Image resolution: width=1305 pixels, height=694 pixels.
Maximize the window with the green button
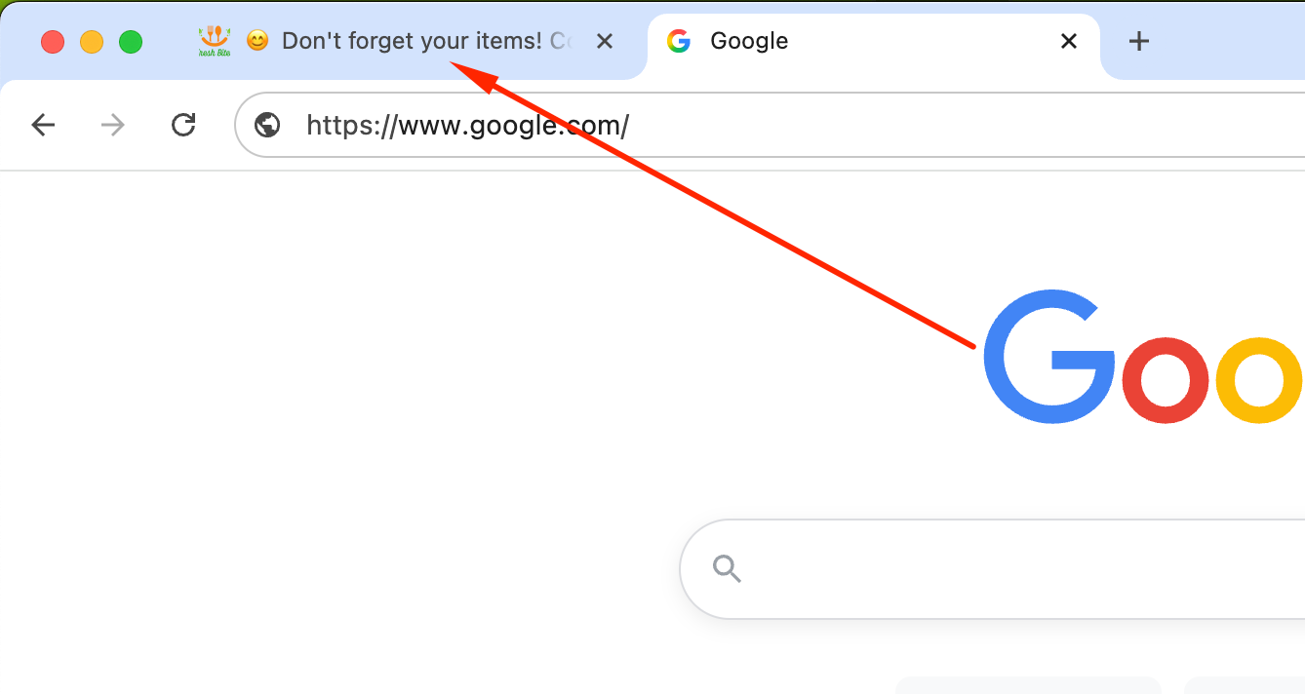click(131, 42)
